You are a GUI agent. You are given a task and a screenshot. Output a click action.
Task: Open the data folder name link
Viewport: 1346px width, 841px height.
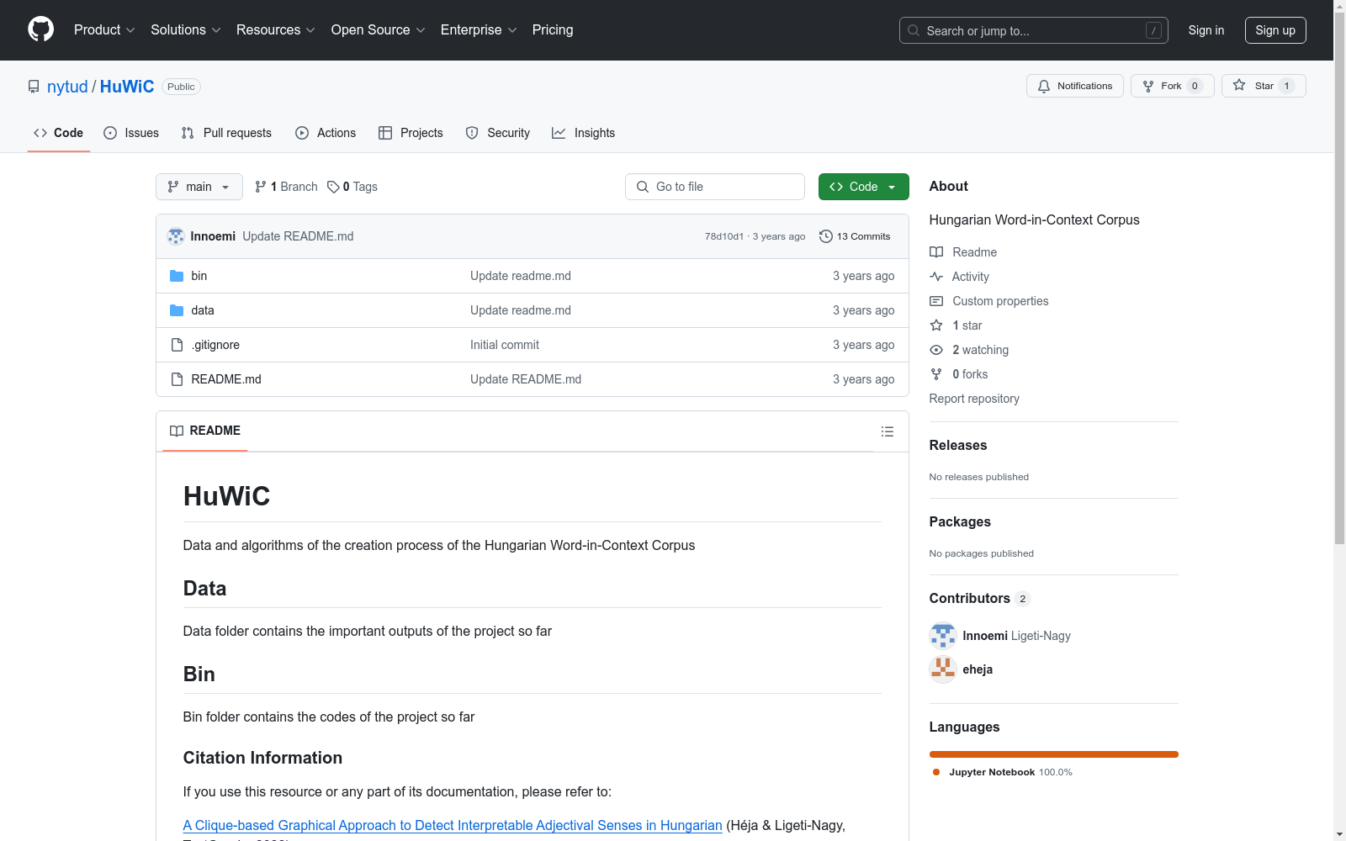pyautogui.click(x=203, y=310)
